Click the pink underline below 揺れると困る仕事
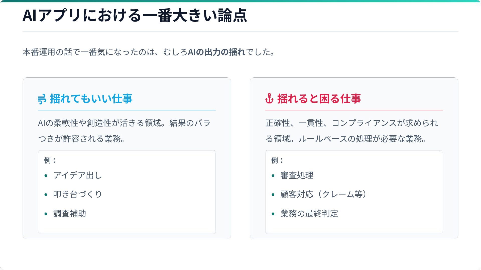 [354, 110]
